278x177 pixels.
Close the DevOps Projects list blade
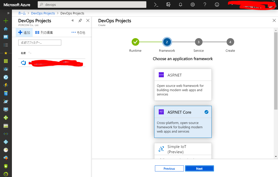point(88,20)
